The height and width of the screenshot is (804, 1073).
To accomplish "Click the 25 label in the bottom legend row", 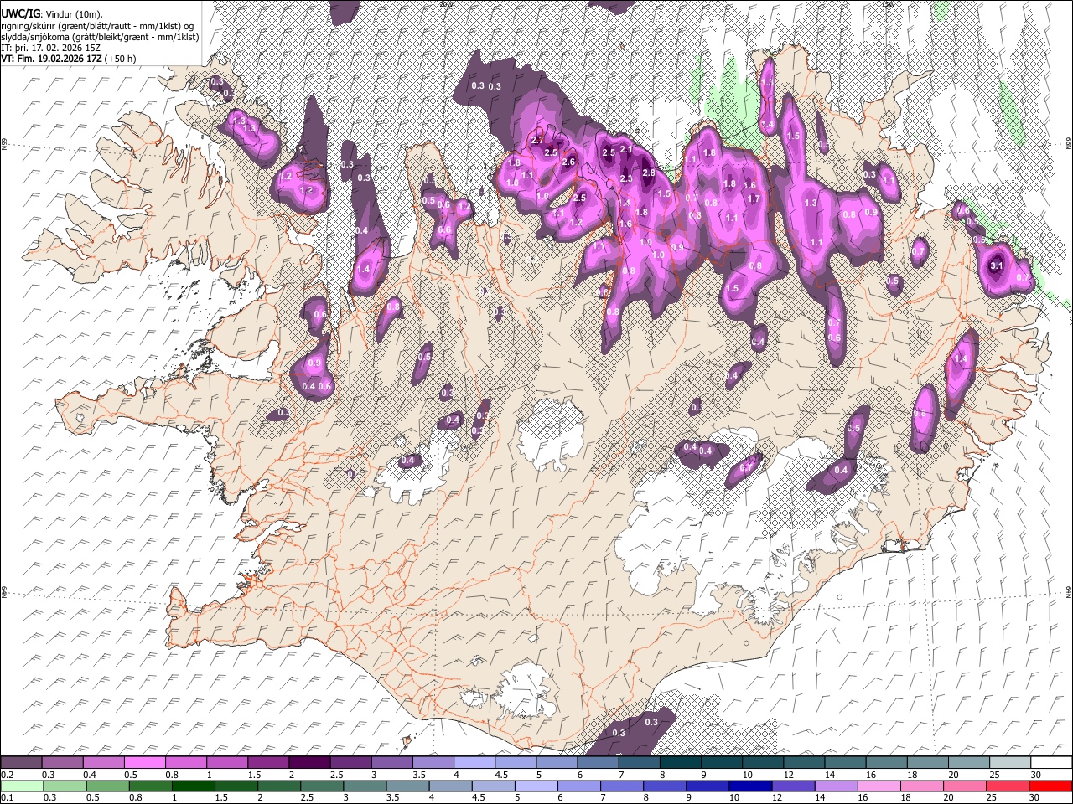I will coord(992,797).
